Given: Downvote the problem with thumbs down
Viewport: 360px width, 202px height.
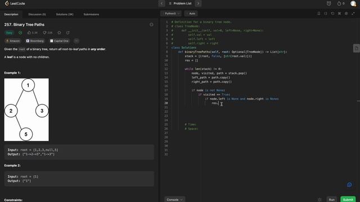Looking at the screenshot, I should click(48, 33).
